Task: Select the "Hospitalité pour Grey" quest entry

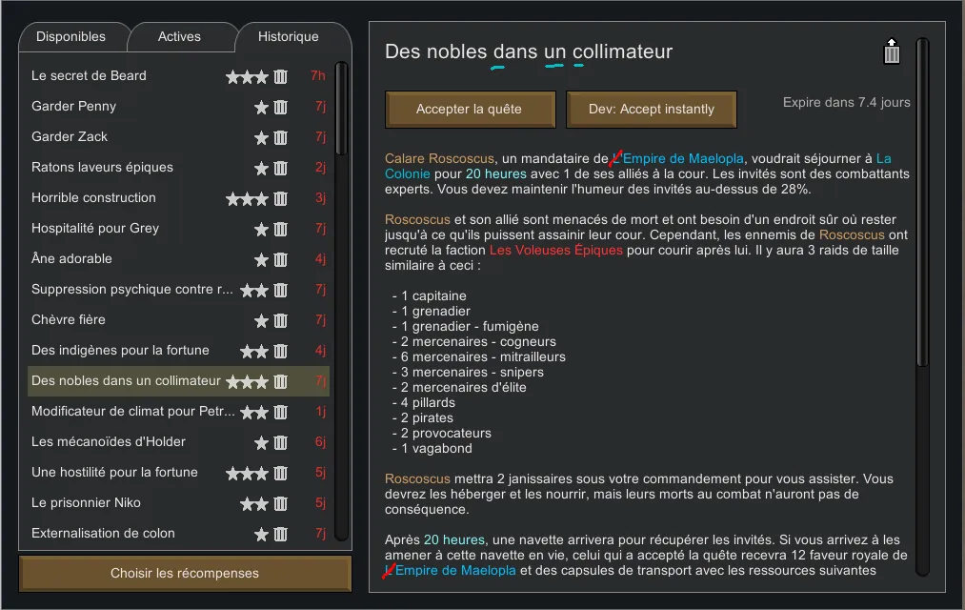Action: point(95,229)
